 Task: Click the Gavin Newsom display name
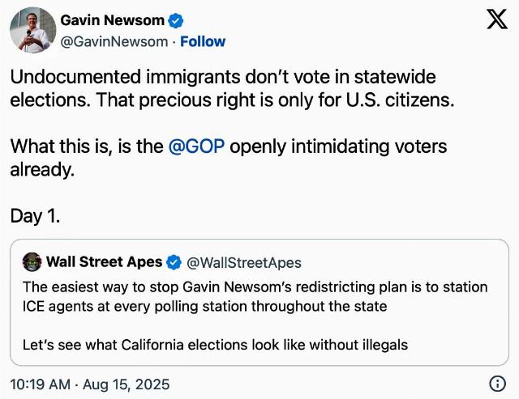click(x=112, y=20)
